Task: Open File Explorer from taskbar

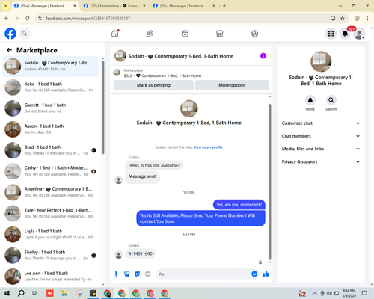Action: point(64,293)
